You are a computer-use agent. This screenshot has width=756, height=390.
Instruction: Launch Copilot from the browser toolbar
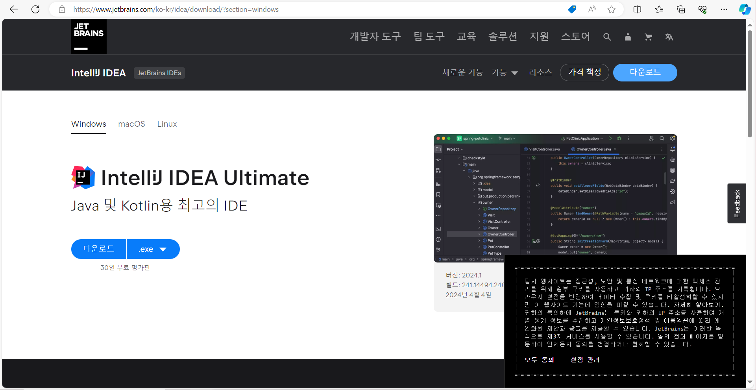745,9
